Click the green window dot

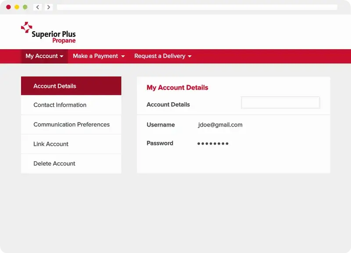25,7
